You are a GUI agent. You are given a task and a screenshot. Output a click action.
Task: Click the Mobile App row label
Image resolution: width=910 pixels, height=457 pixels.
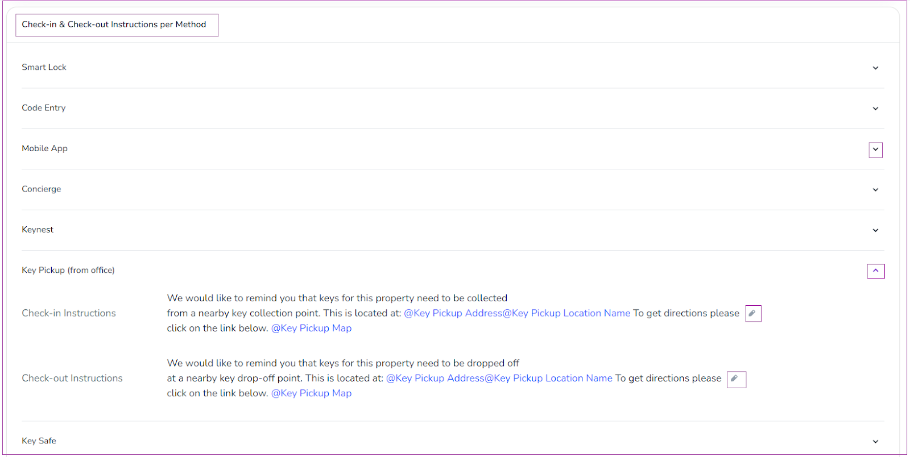(44, 148)
